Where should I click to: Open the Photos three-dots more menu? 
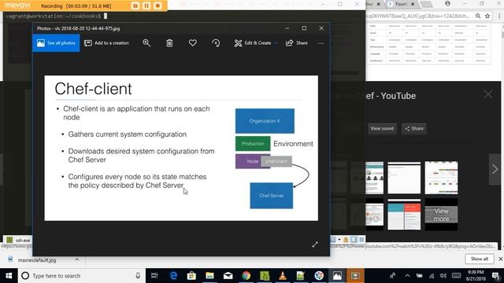coord(321,43)
